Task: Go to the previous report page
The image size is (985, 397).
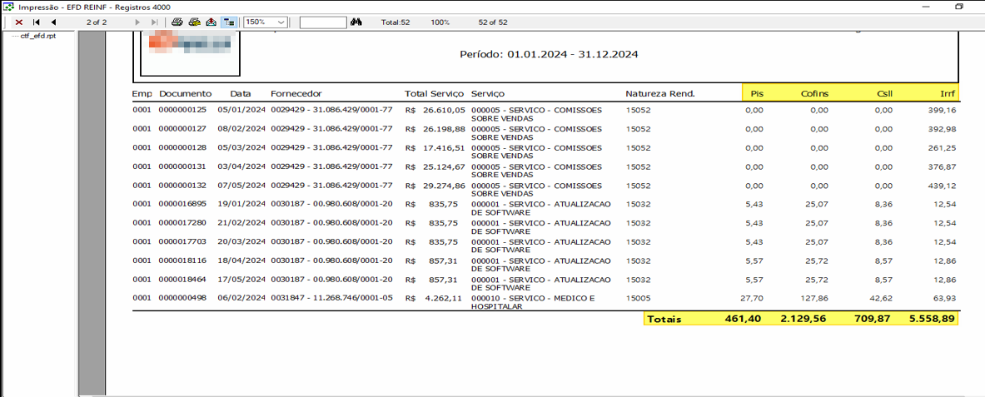Action: pos(53,22)
